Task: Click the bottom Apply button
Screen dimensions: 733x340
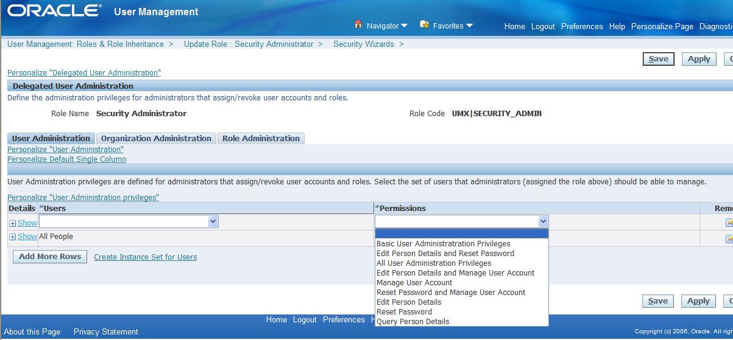Action: coord(698,301)
